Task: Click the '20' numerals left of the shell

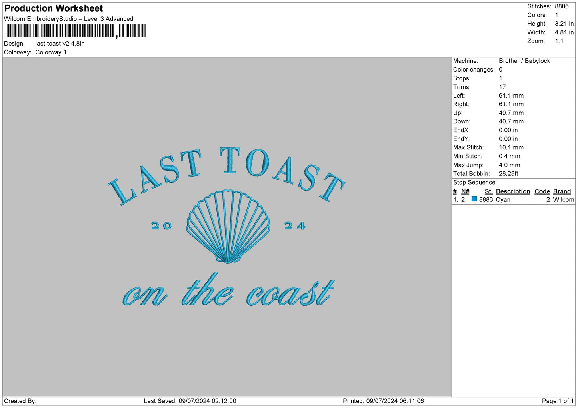Action: coord(162,226)
